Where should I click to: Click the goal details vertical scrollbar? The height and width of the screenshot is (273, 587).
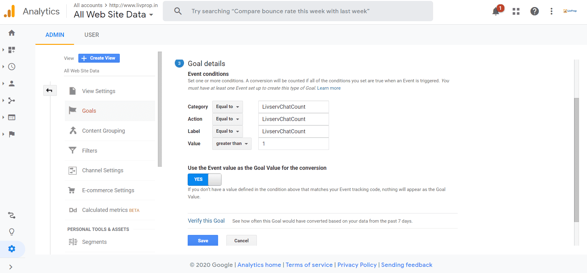point(576,160)
